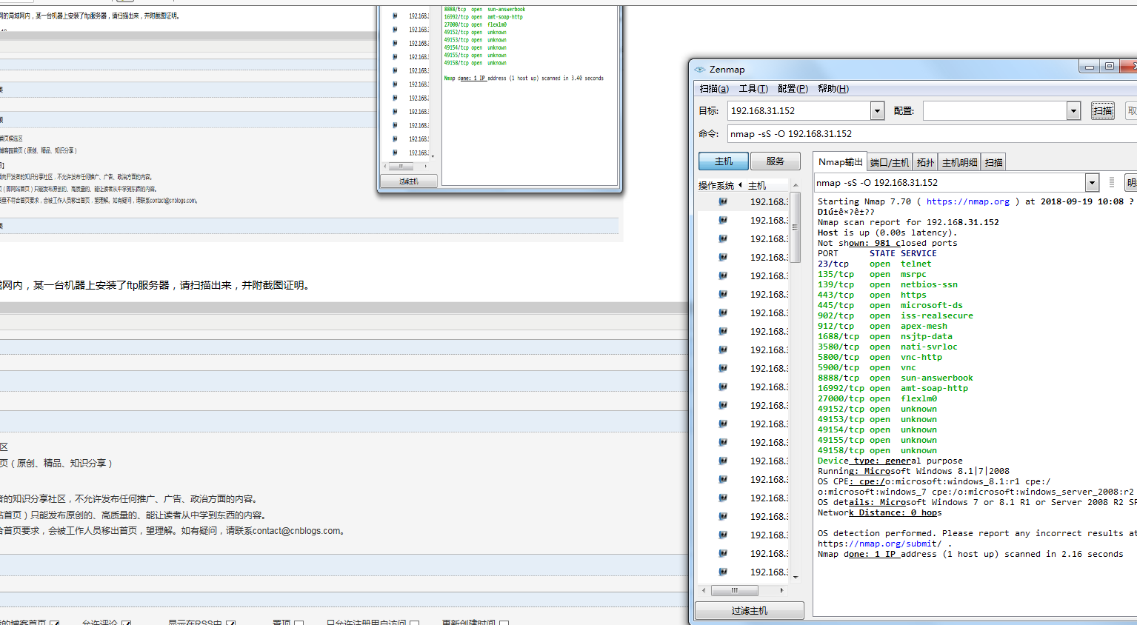Click the 过滤主机 button in Zenmap
Image resolution: width=1137 pixels, height=625 pixels.
coord(750,610)
